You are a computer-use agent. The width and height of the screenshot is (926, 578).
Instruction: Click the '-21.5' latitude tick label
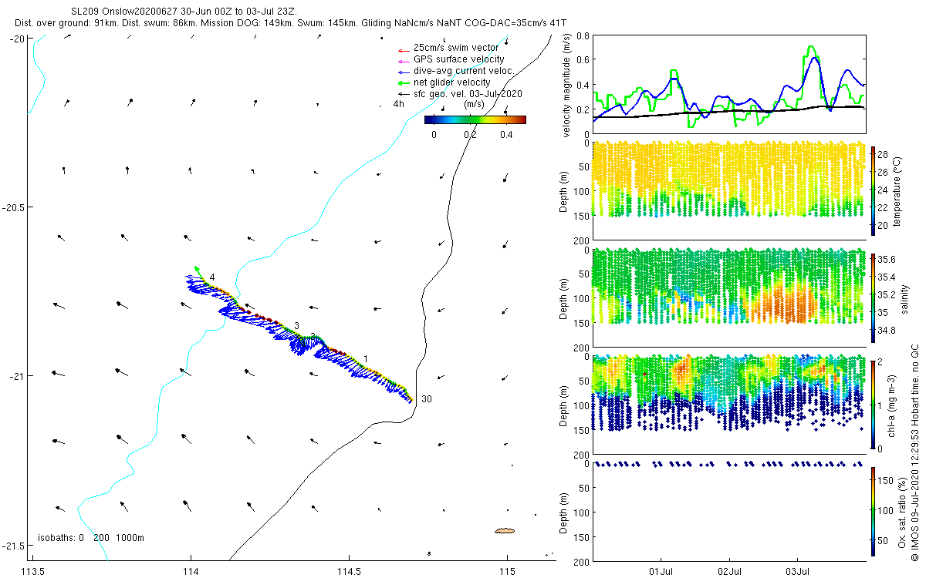tap(14, 546)
